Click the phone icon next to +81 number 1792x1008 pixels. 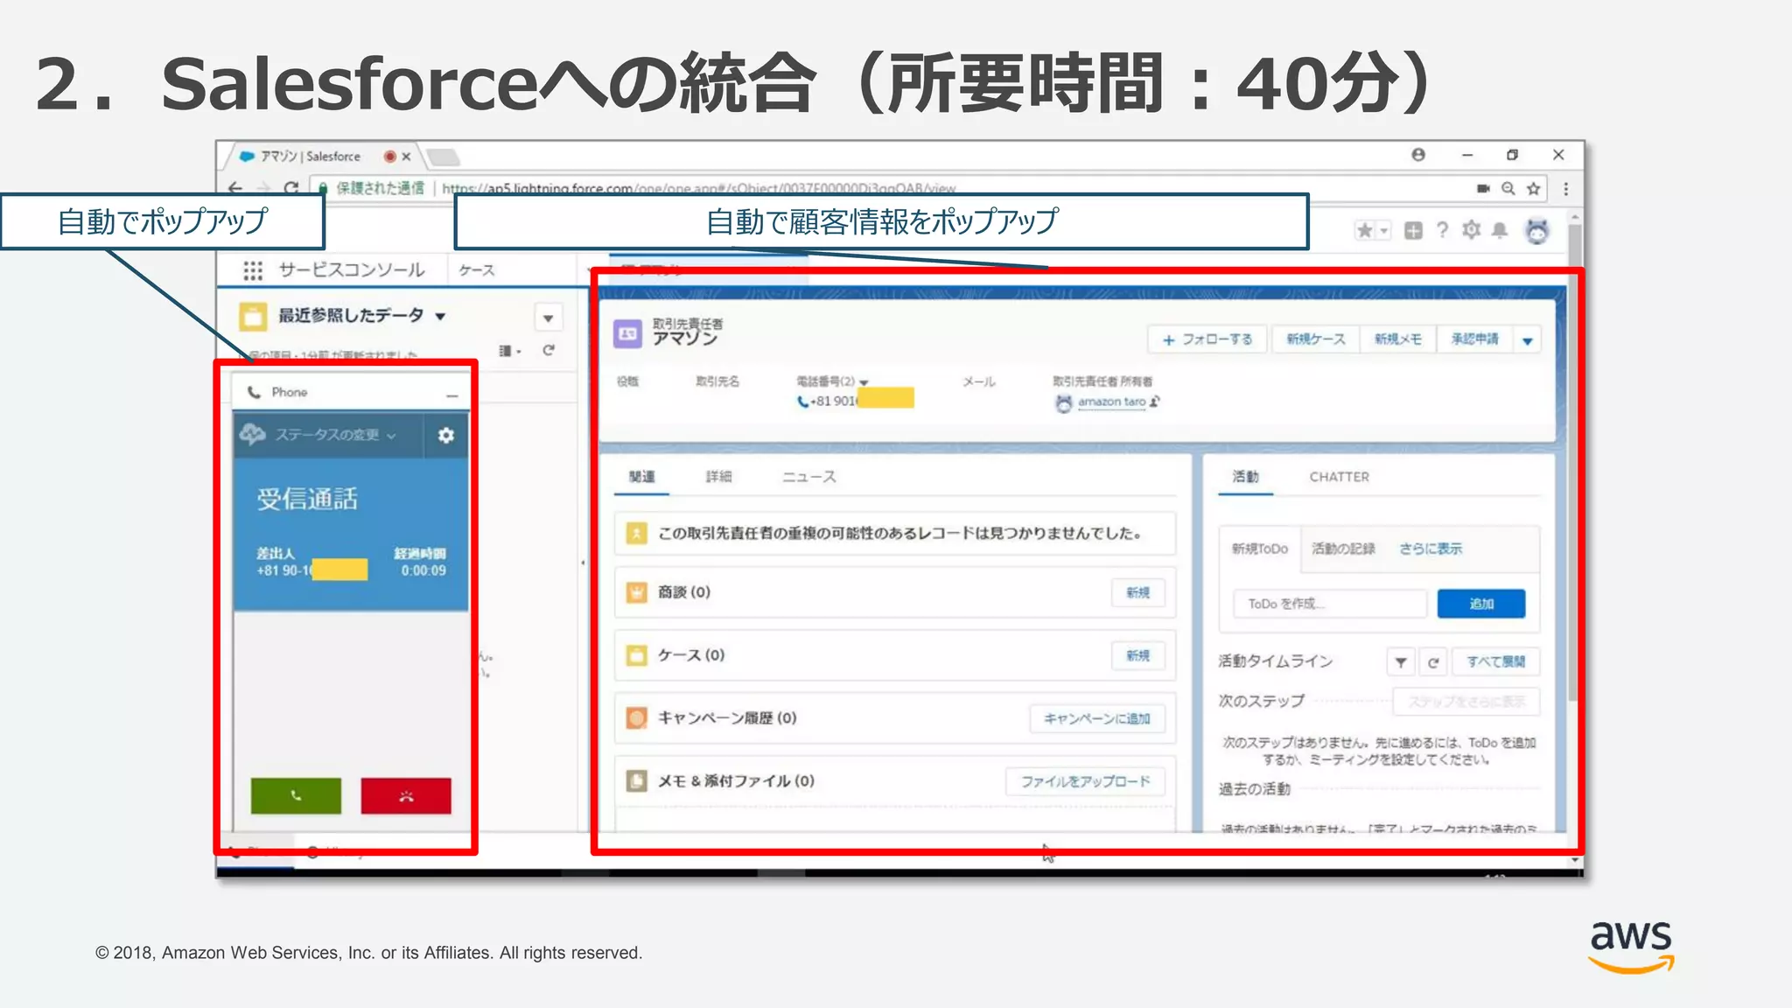tap(802, 402)
